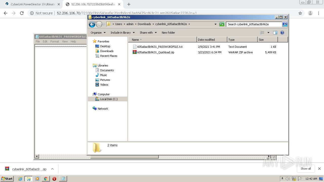Image resolution: width=324 pixels, height=182 pixels.
Task: Click admin in the address breadcrumb
Action: coord(130,24)
